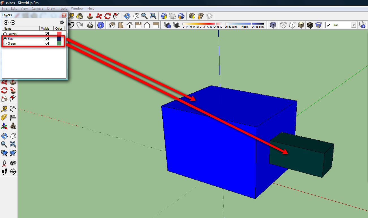Select the Look Around eye tool
The image size is (368, 218).
tap(13, 163)
